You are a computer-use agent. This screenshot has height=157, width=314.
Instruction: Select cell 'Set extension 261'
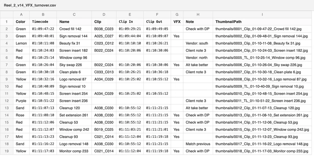(74, 115)
